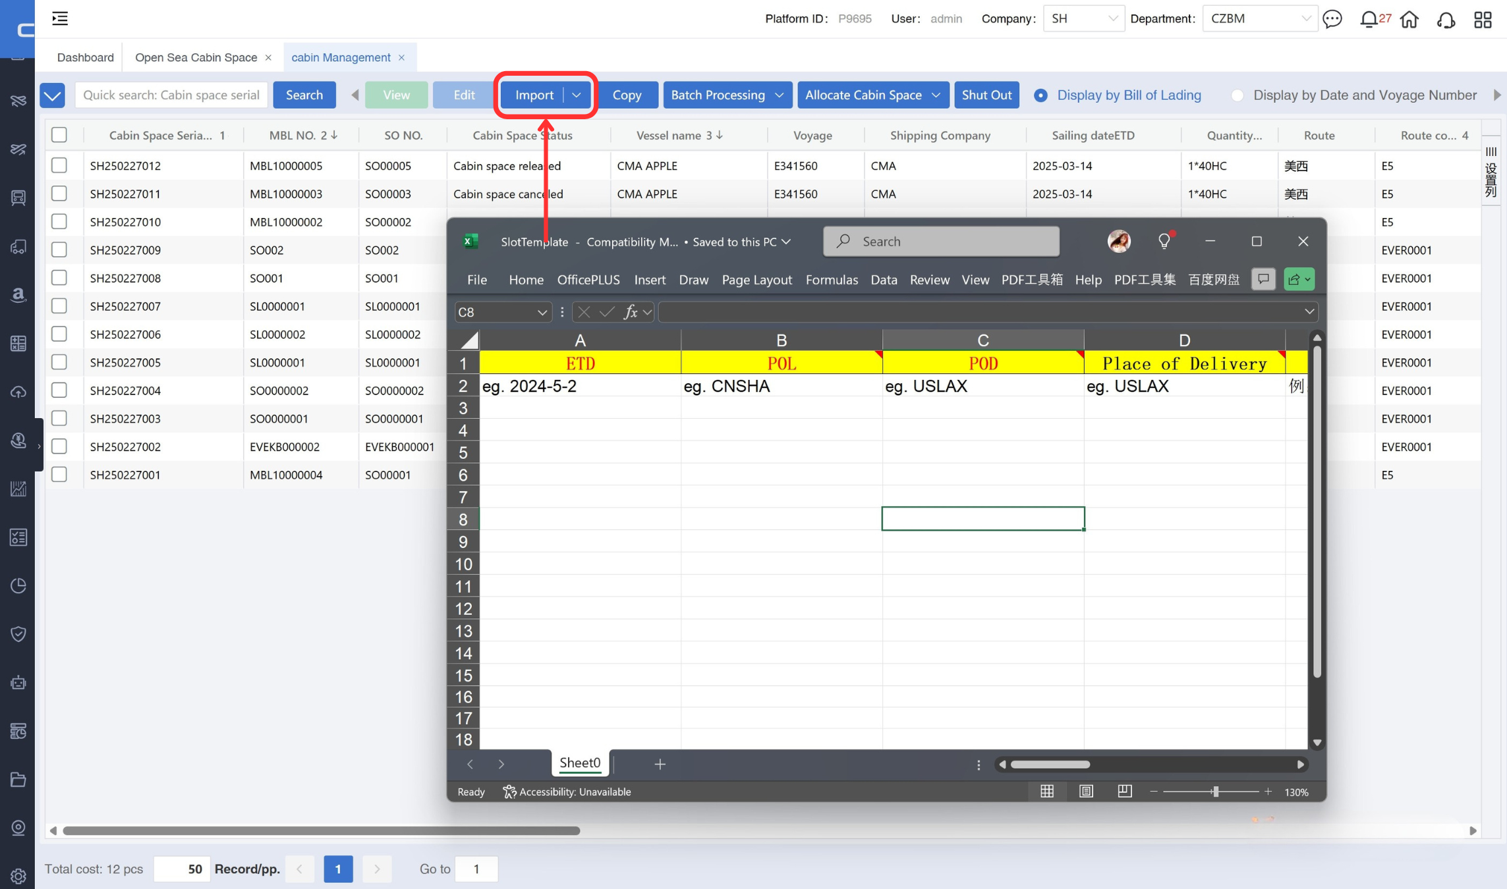Click the Edit button
This screenshot has height=889, width=1507.
pos(464,95)
